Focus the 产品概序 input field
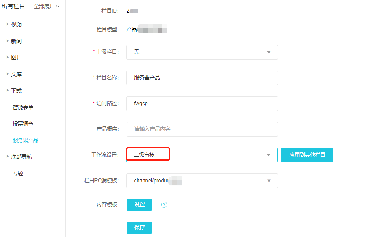Viewport: 373px width, 237px height. click(x=202, y=129)
